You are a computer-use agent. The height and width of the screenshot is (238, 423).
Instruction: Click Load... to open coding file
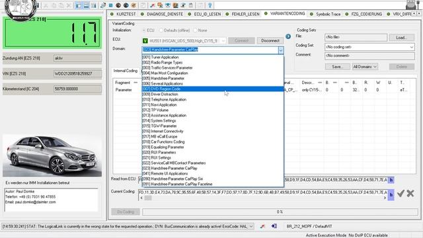(401, 38)
